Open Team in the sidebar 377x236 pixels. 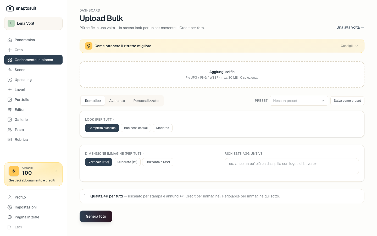[33, 130]
